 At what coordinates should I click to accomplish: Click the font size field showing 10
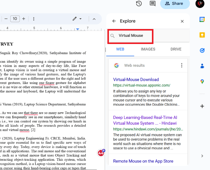coord(15,19)
